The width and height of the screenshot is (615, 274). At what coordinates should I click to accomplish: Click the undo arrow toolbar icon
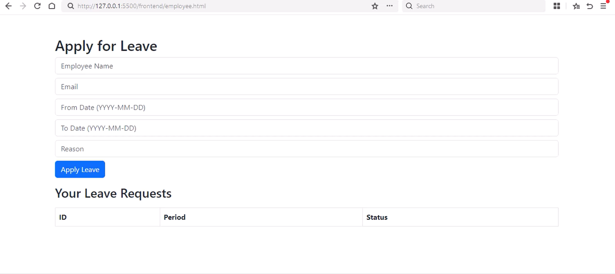coord(590,6)
